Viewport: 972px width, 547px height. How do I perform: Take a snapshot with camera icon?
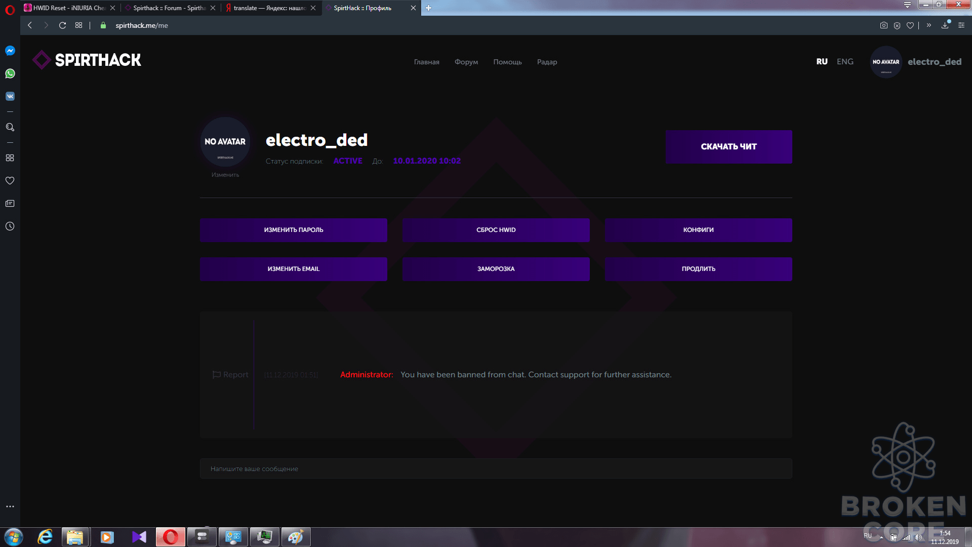884,25
